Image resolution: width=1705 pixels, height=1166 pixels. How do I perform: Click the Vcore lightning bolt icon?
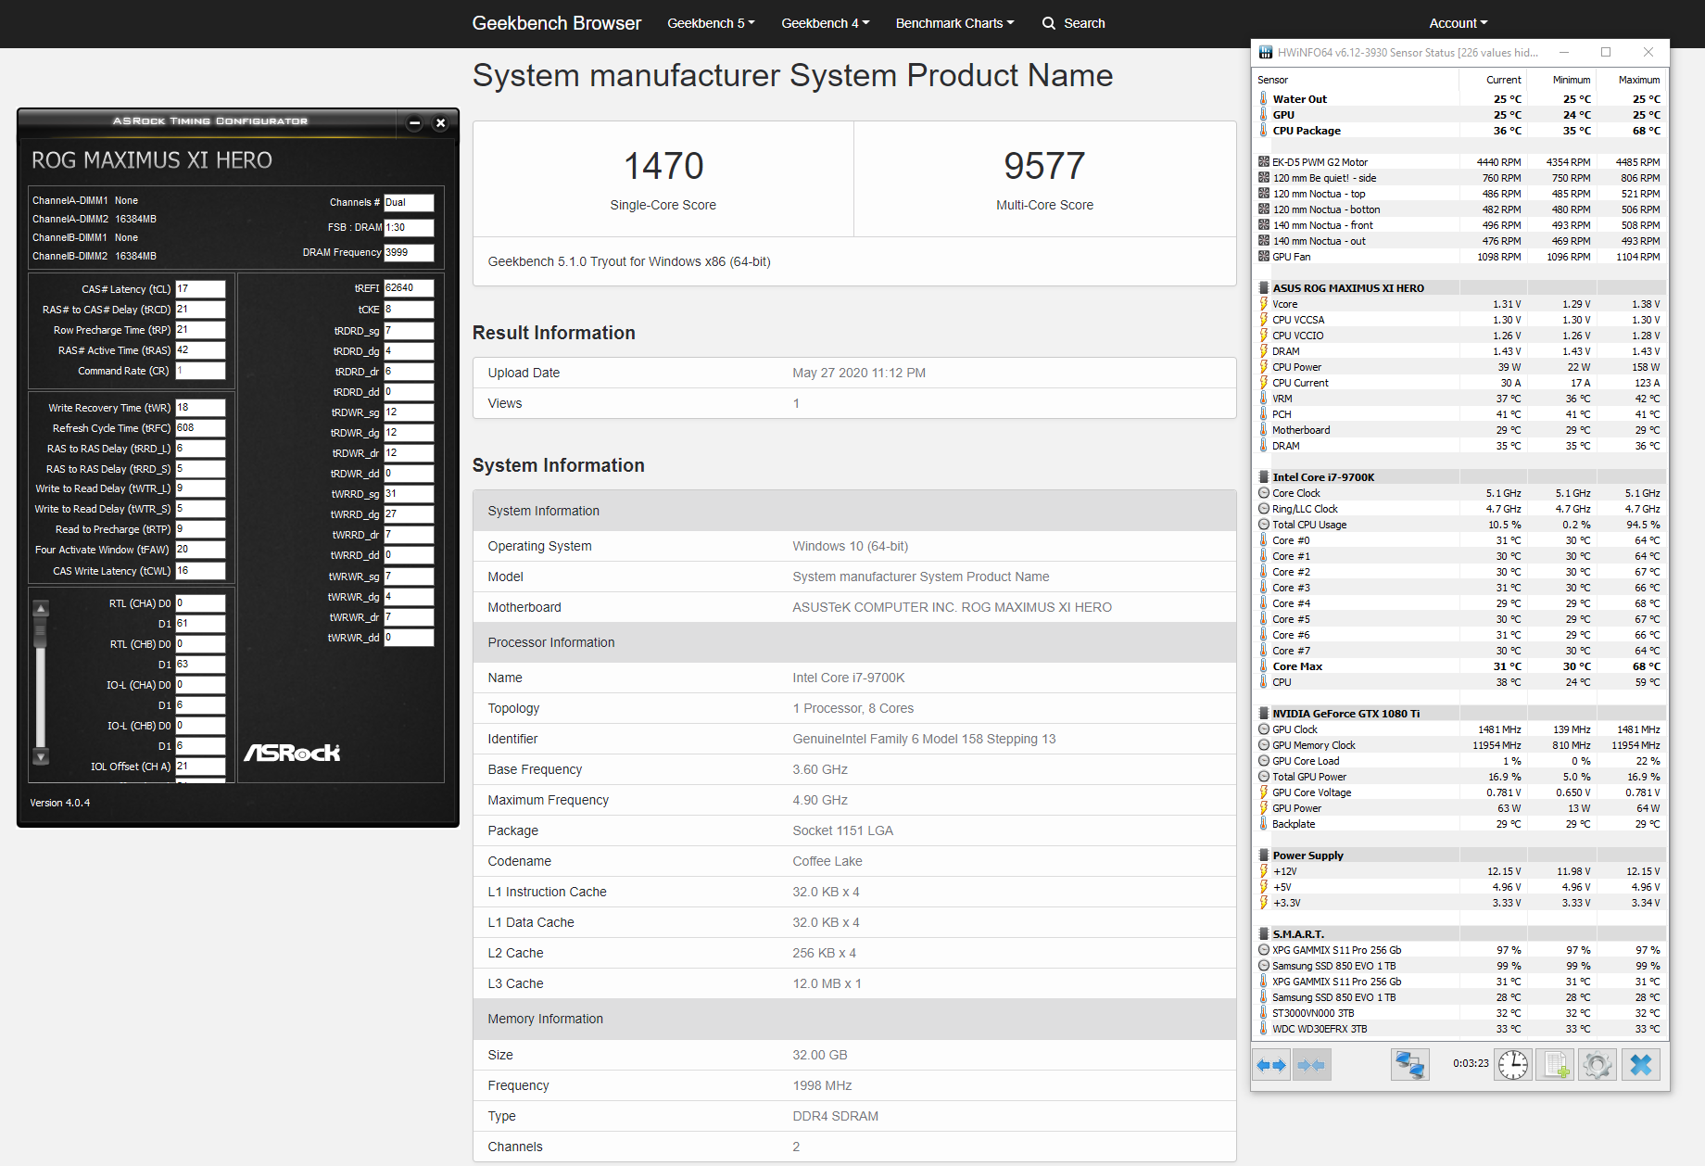pyautogui.click(x=1264, y=304)
